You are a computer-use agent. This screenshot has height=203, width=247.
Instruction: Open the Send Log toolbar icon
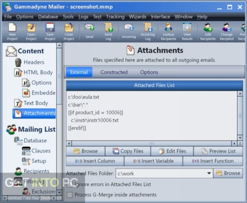pos(108,27)
